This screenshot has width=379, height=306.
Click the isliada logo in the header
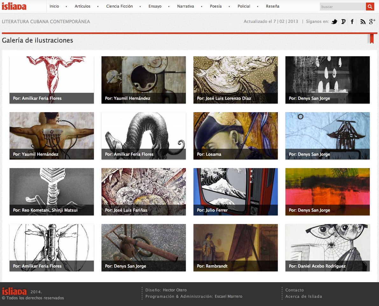pos(14,6)
